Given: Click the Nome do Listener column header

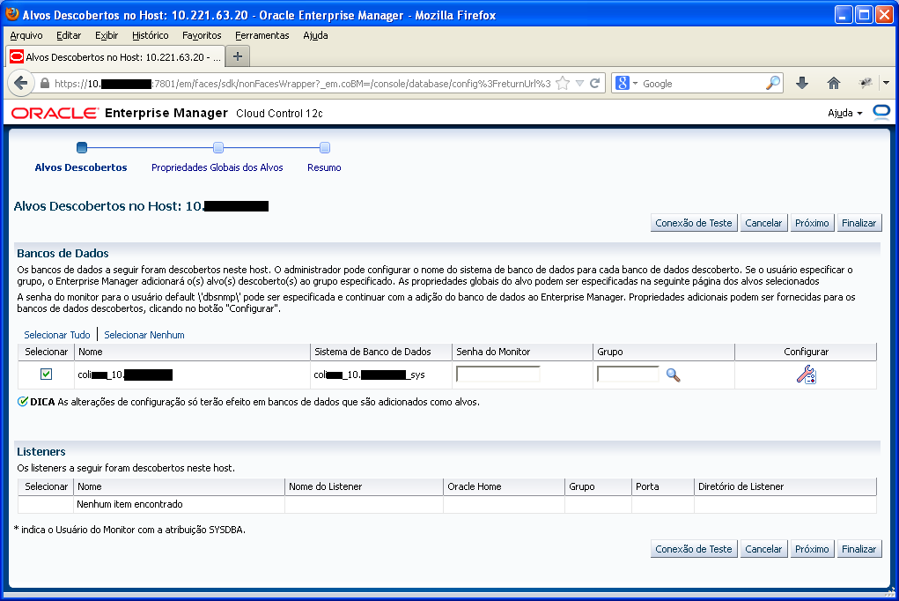Looking at the screenshot, I should click(364, 486).
